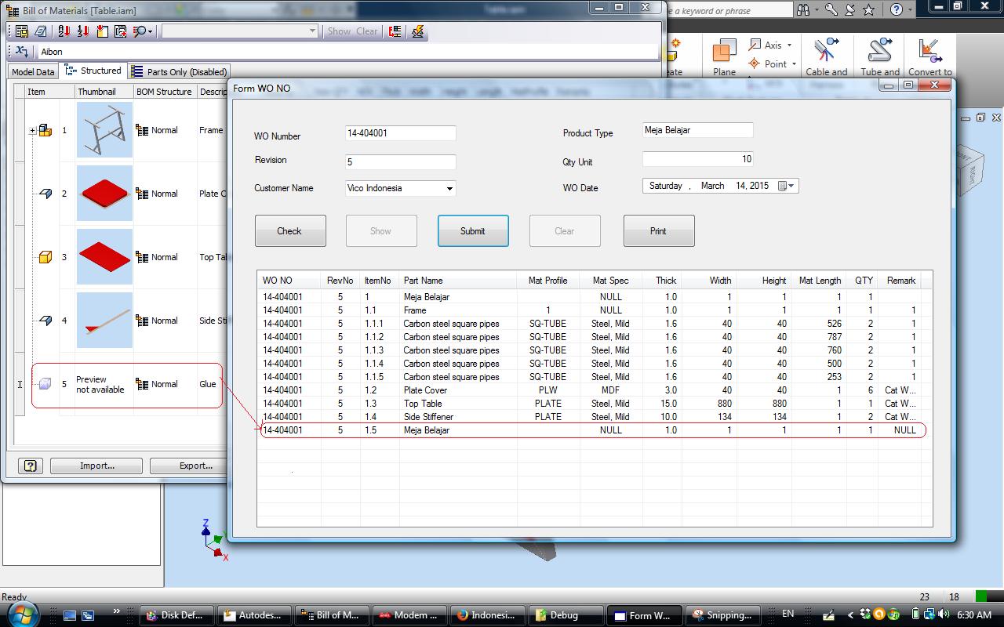Click the Import... button
Screen dimensions: 1004x627
coord(96,466)
